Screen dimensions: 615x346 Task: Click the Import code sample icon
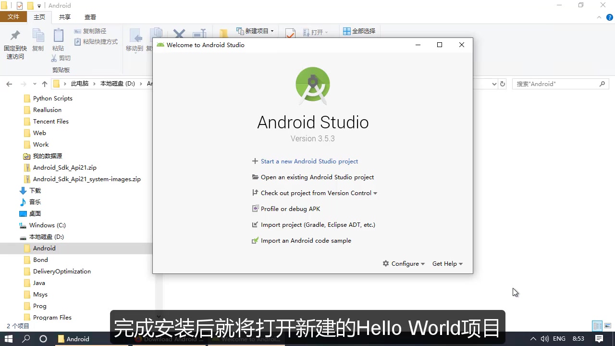click(255, 241)
